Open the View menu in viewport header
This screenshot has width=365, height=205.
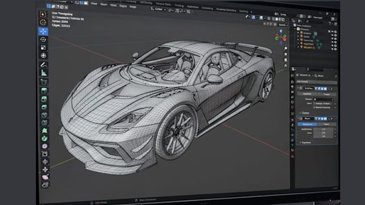coord(94,4)
